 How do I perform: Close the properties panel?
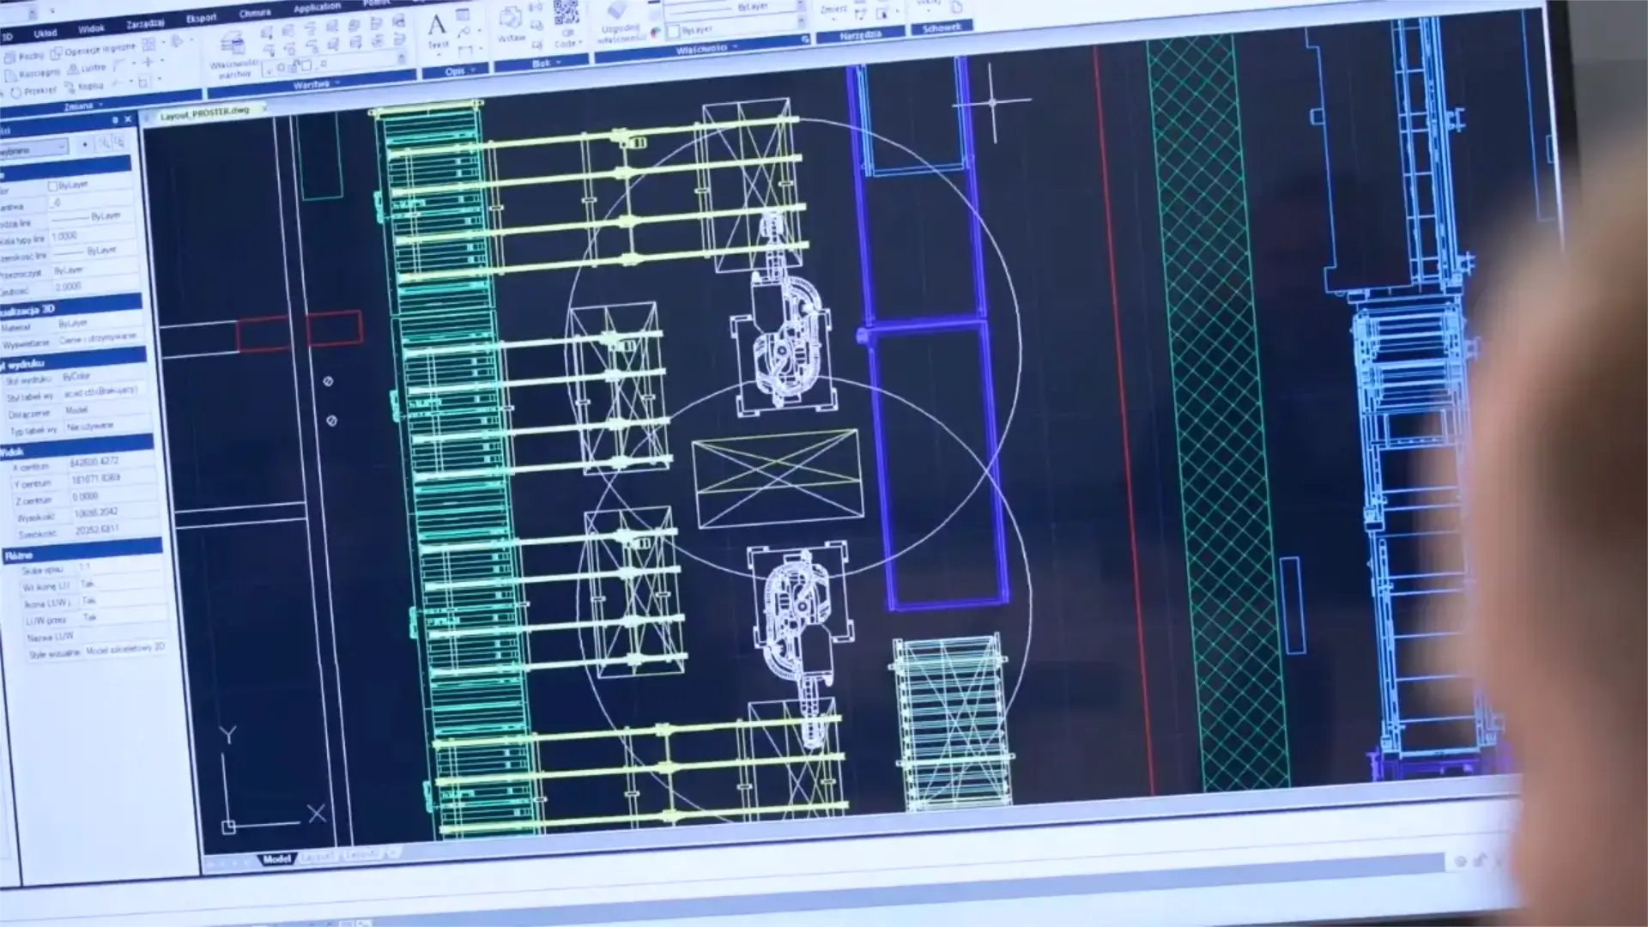pos(128,119)
